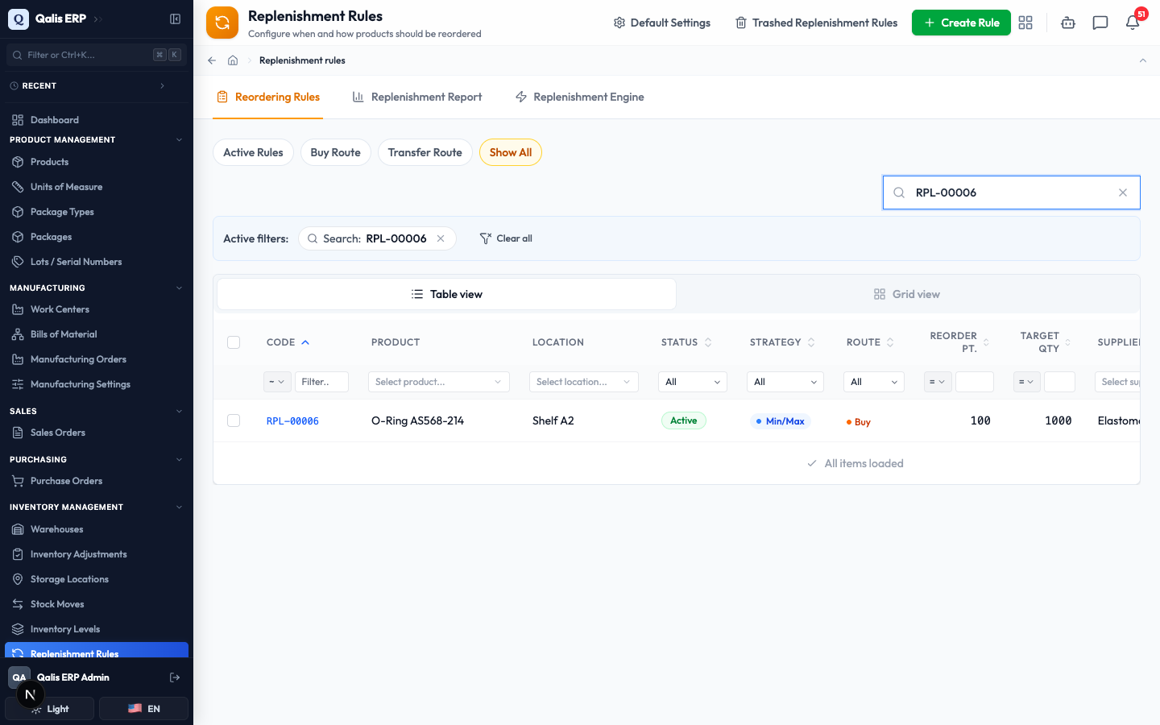
Task: Open Units of Measure in sidebar
Action: click(97, 187)
